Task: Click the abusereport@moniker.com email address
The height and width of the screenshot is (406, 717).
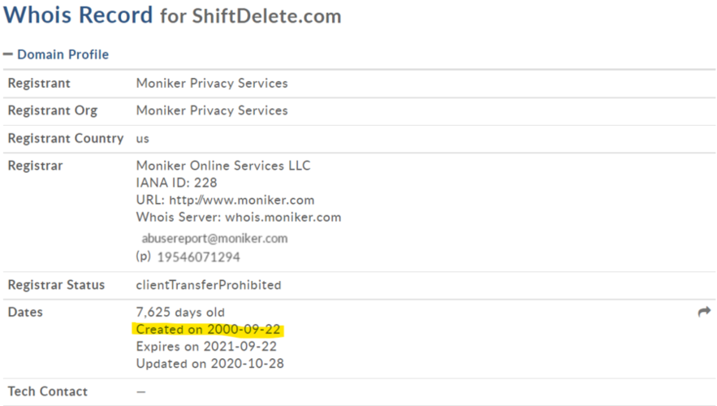Action: coord(214,238)
